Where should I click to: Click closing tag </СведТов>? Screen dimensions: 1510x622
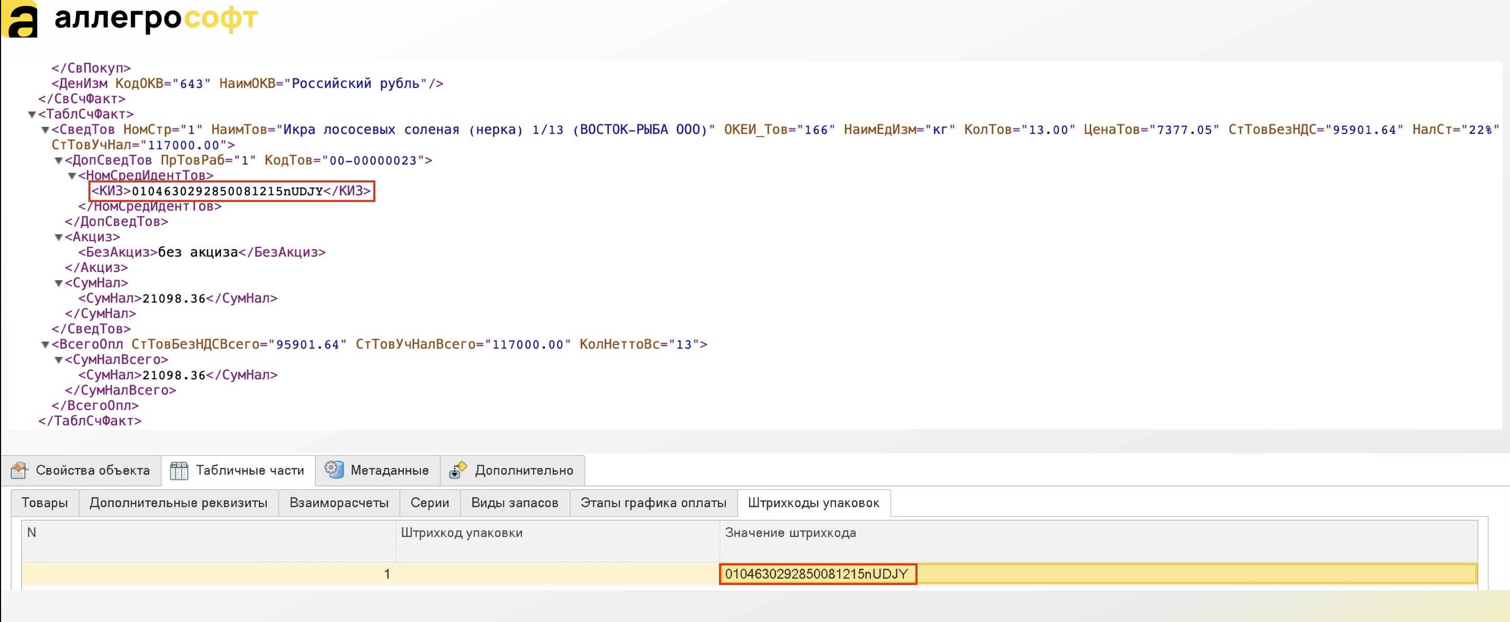tap(91, 329)
